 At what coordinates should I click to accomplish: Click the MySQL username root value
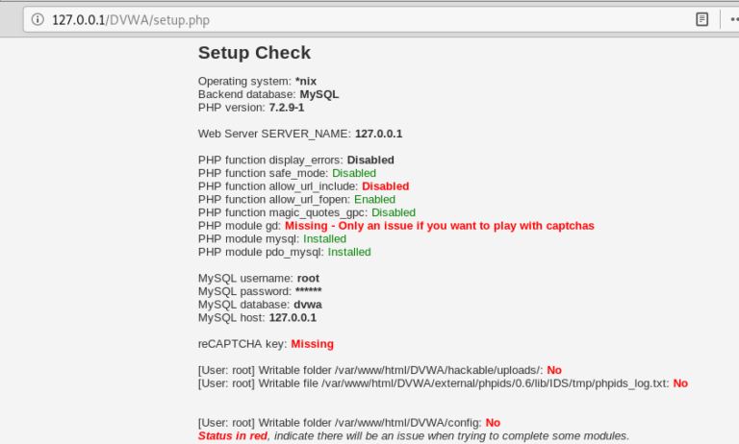[x=308, y=278]
